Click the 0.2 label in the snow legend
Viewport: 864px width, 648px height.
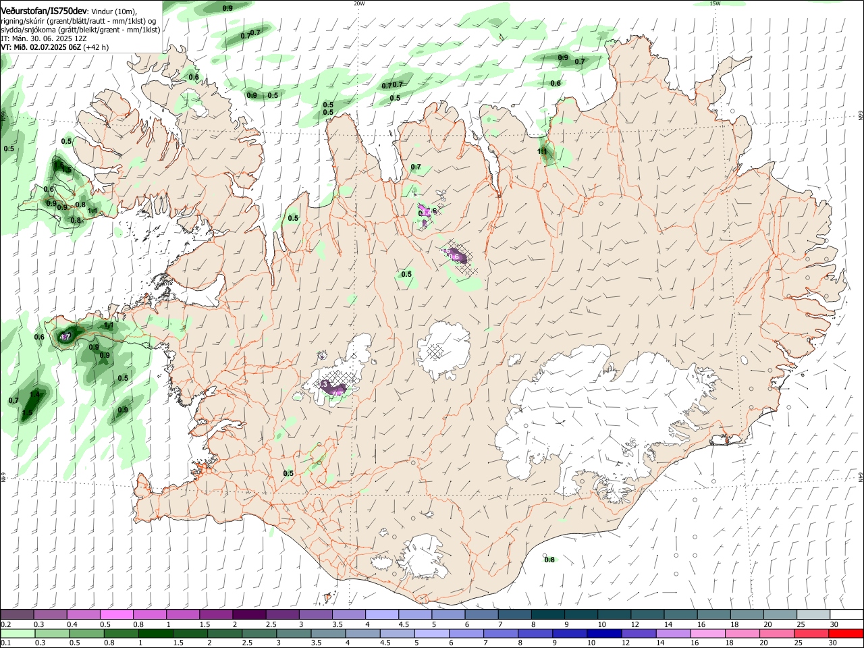pos(6,625)
